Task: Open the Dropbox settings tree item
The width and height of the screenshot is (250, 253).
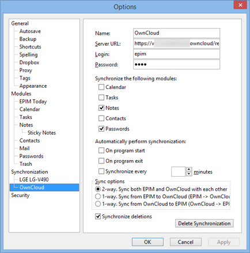Action: coord(29,62)
